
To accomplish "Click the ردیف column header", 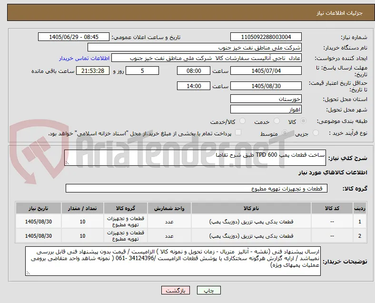I will 360,208.
